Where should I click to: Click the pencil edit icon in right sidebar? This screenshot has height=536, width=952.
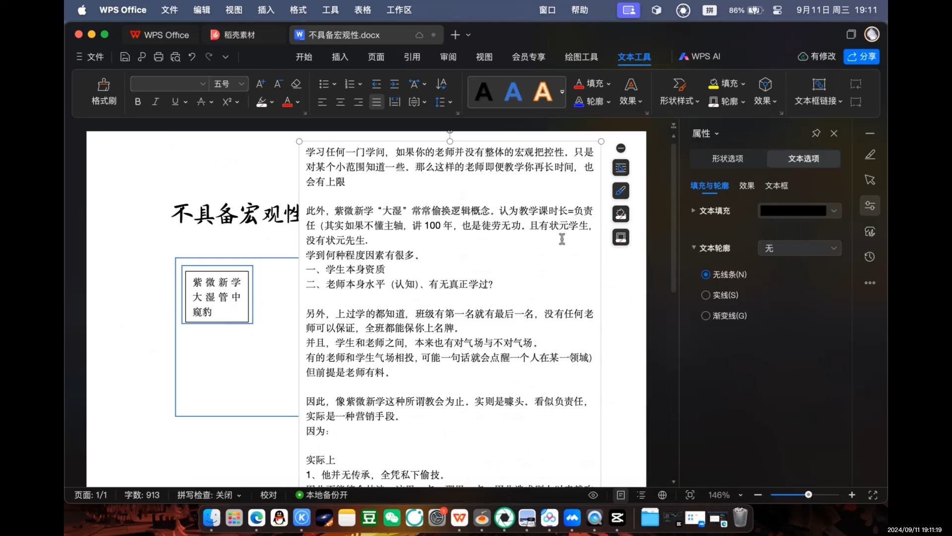[x=870, y=155]
